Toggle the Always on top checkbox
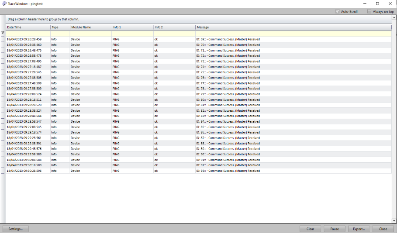This screenshot has height=233, width=397. (369, 11)
